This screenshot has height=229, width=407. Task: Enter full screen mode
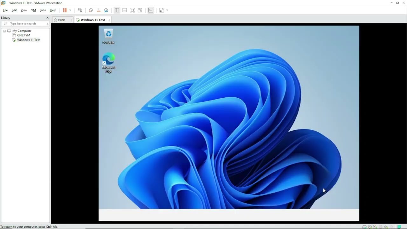(x=132, y=10)
